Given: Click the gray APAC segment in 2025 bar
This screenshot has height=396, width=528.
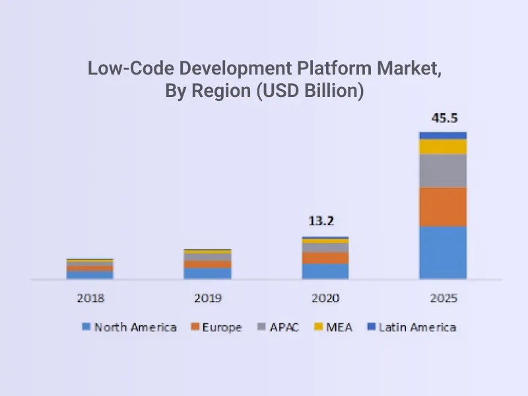Looking at the screenshot, I should [442, 172].
